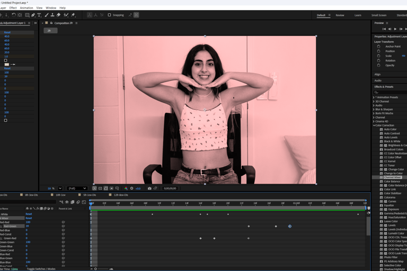Viewport: 407px width, 271px height.
Task: Select the Puppet Pin tool
Action: [74, 15]
